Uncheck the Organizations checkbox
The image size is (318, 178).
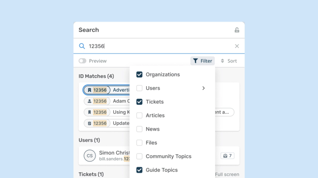coord(140,75)
